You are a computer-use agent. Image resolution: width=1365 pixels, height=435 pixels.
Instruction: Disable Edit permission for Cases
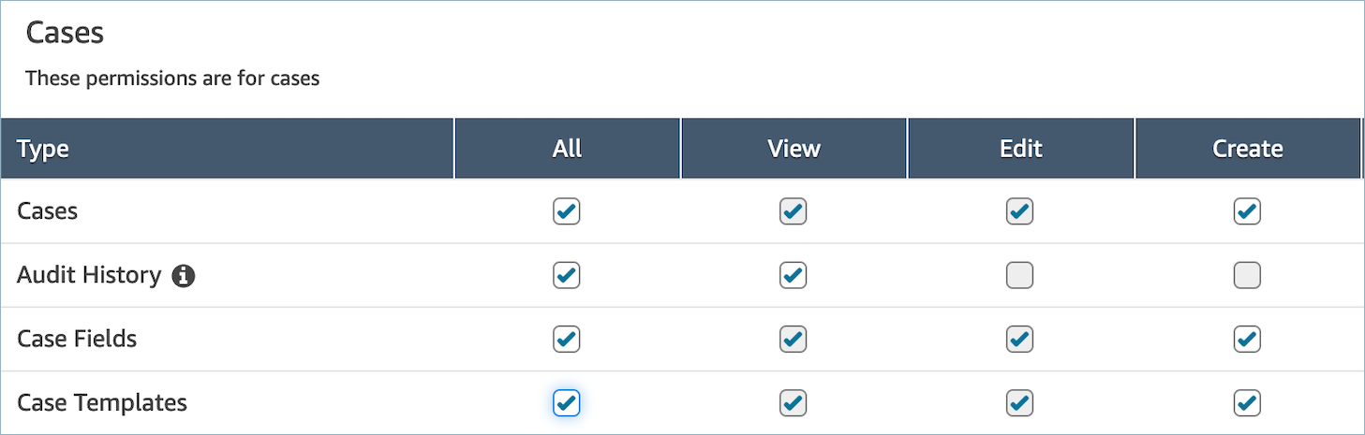pyautogui.click(x=1019, y=211)
